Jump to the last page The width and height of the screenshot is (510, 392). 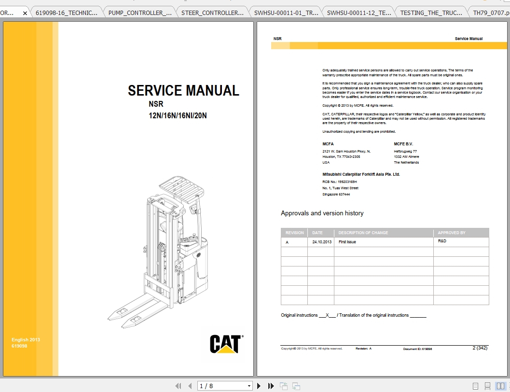click(270, 386)
